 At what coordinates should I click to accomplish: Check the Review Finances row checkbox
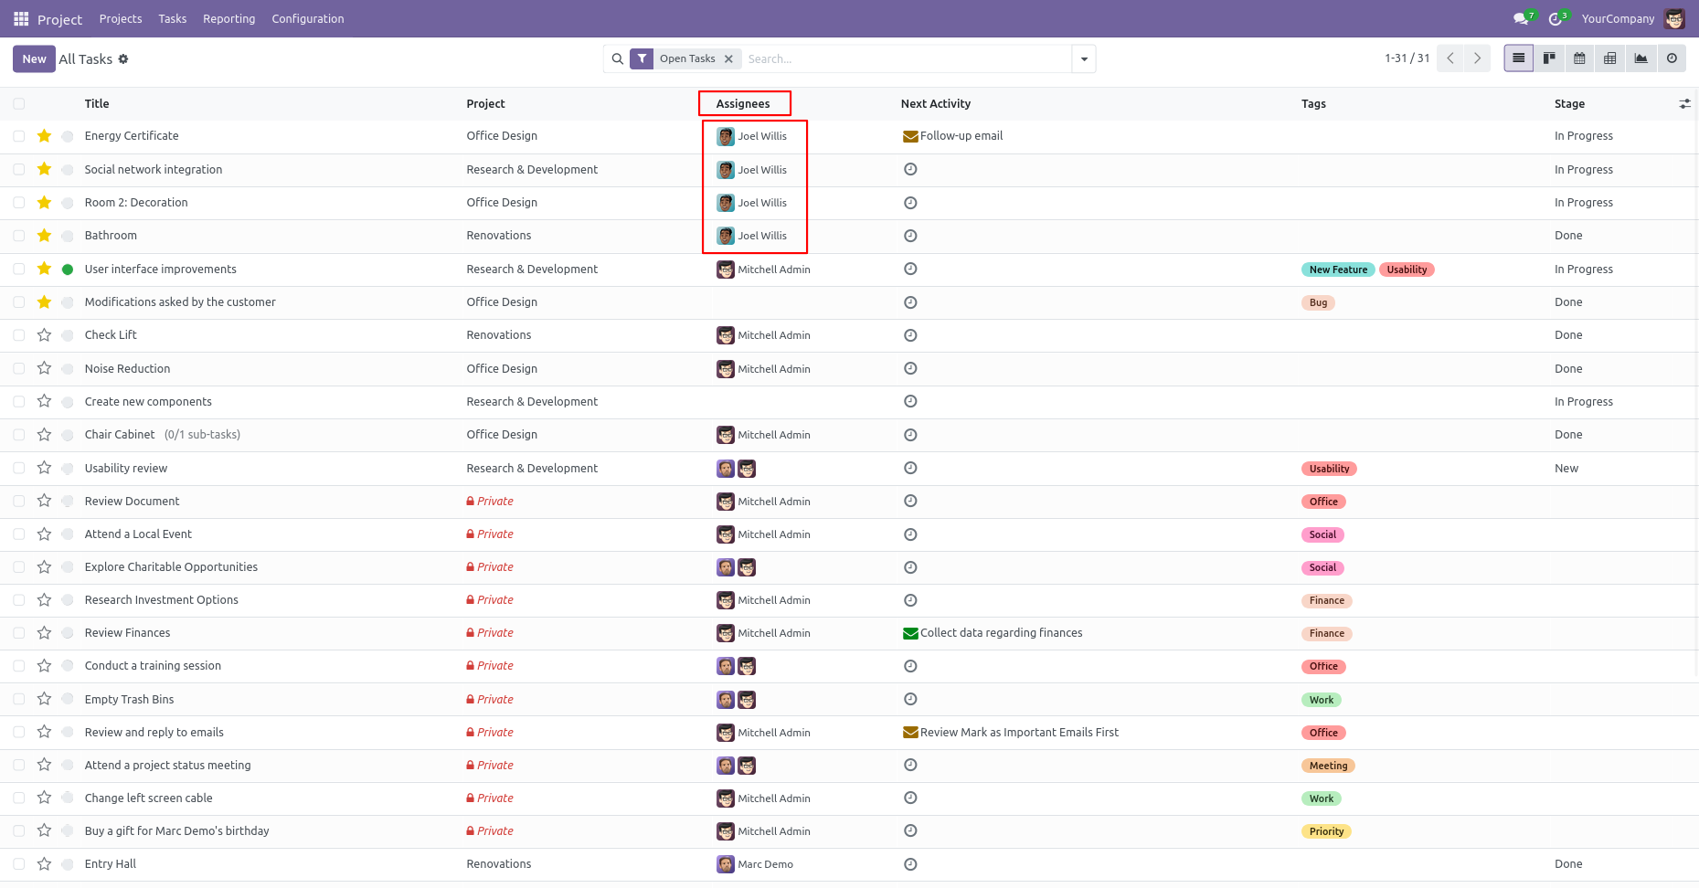click(x=19, y=633)
